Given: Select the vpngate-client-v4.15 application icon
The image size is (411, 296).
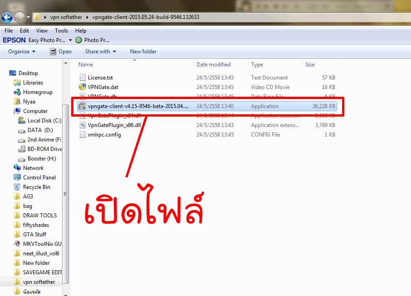Looking at the screenshot, I should click(x=82, y=106).
